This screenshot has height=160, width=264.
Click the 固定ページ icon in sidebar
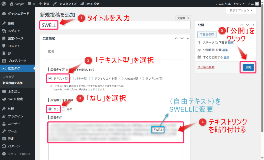[x=4, y=38]
